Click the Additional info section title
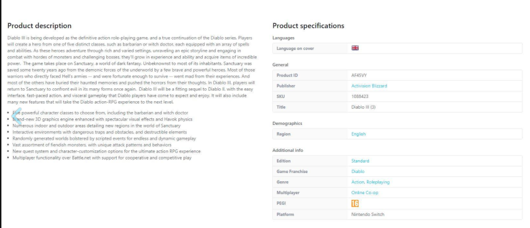 point(288,150)
